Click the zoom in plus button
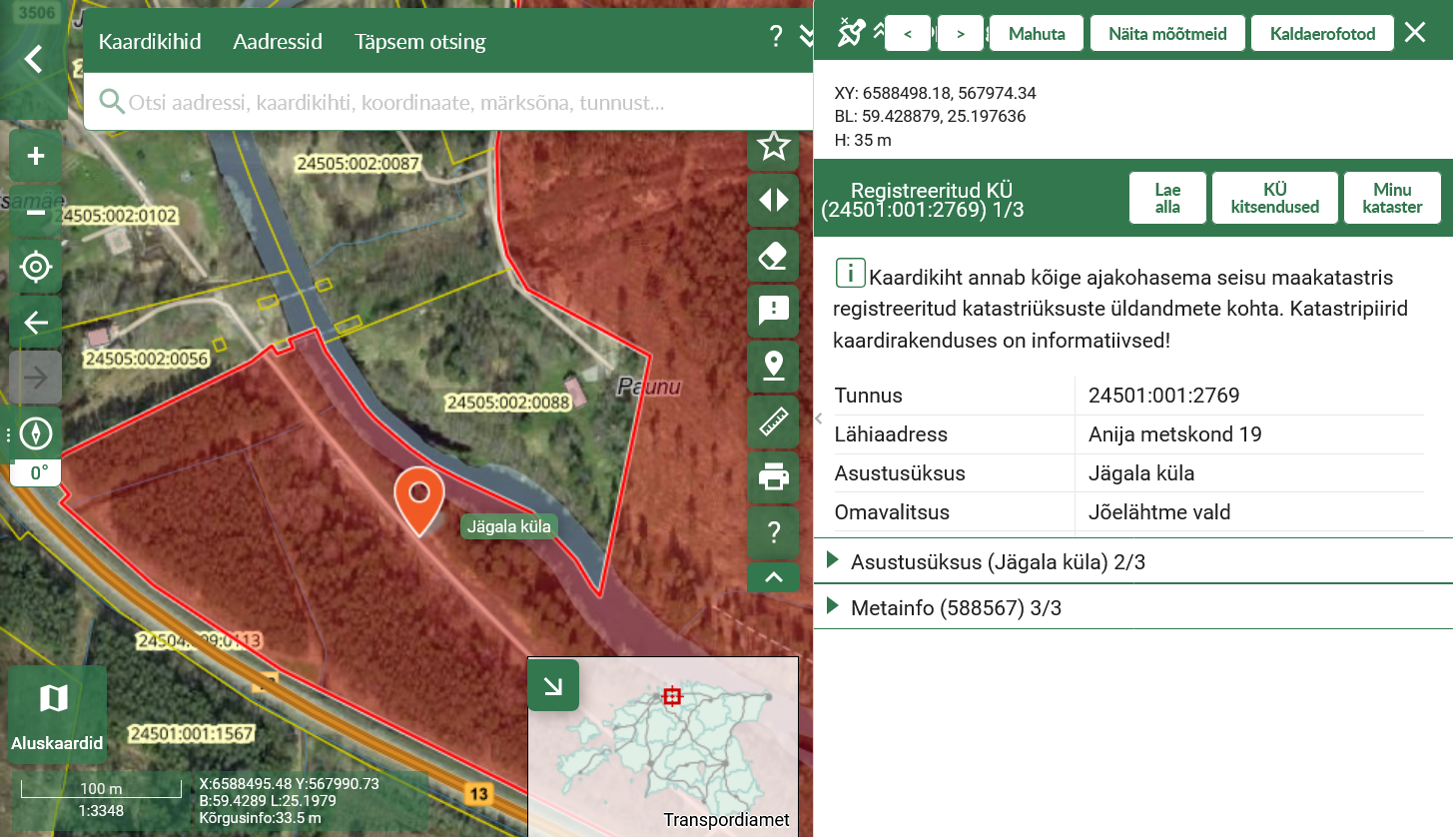The image size is (1453, 837). click(x=36, y=157)
